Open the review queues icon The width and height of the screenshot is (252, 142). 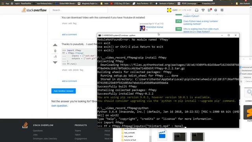click(x=209, y=10)
